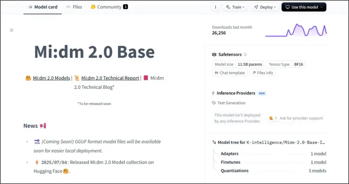Click the Community count badge
349x184 pixels.
point(126,7)
